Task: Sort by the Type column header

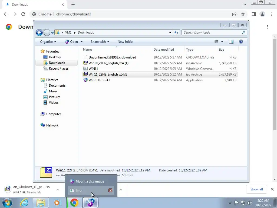Action: point(200,50)
